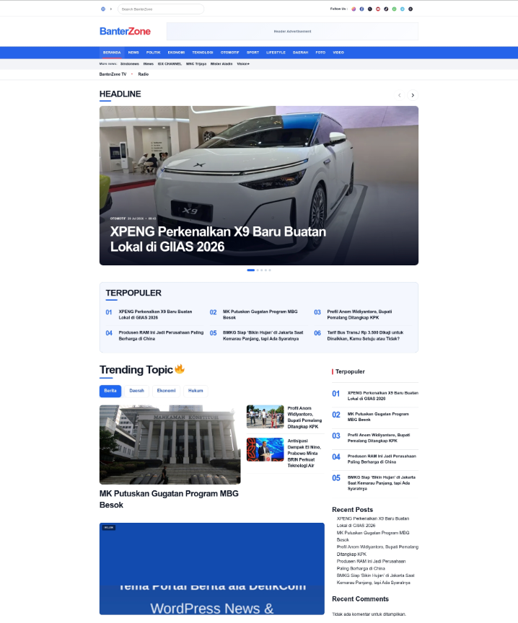Click the last dark social icon after Telegram
The height and width of the screenshot is (623, 518).
click(x=411, y=9)
